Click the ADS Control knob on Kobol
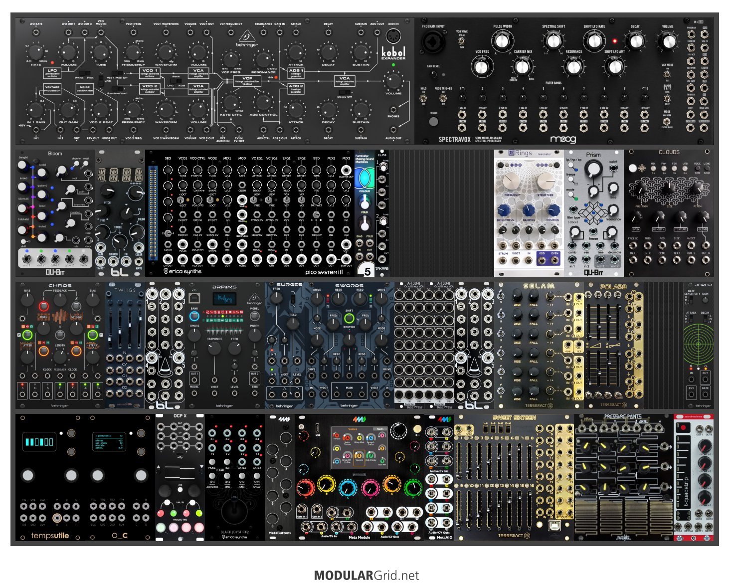This screenshot has width=734, height=586. pyautogui.click(x=263, y=102)
